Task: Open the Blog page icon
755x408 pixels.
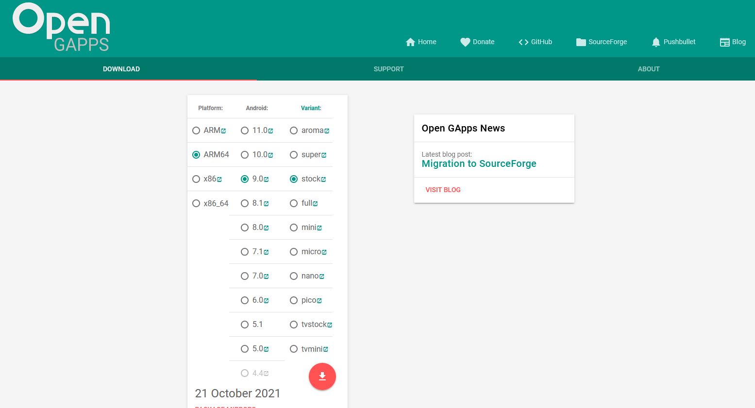Action: coord(724,42)
